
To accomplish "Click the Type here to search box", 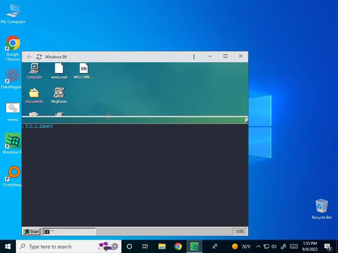I will 69,246.
